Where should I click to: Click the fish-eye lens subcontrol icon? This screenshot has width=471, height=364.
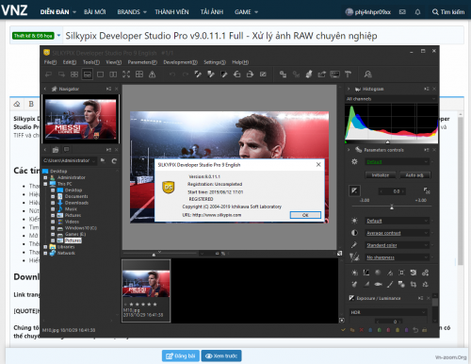click(x=378, y=284)
